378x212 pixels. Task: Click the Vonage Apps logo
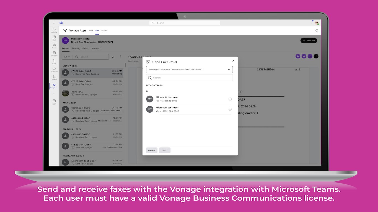[x=65, y=31]
